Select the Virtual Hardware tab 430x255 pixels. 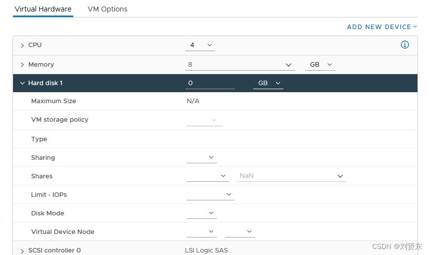43,9
